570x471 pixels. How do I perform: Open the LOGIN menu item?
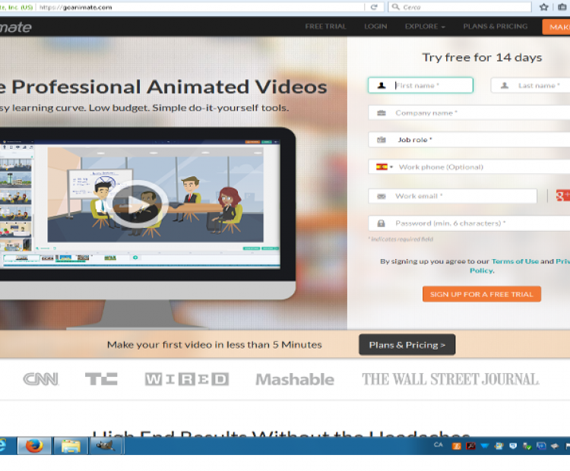pos(375,27)
